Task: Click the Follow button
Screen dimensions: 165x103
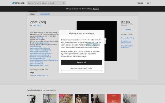Action: pyautogui.click(x=128, y=29)
